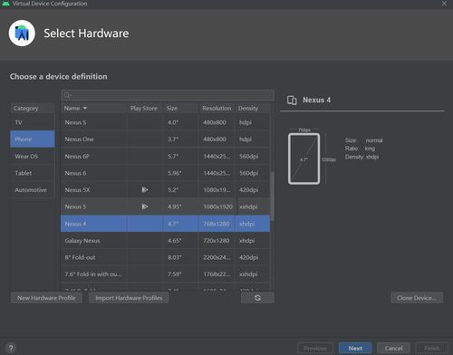Open help via question mark icon
The height and width of the screenshot is (355, 453).
point(11,348)
